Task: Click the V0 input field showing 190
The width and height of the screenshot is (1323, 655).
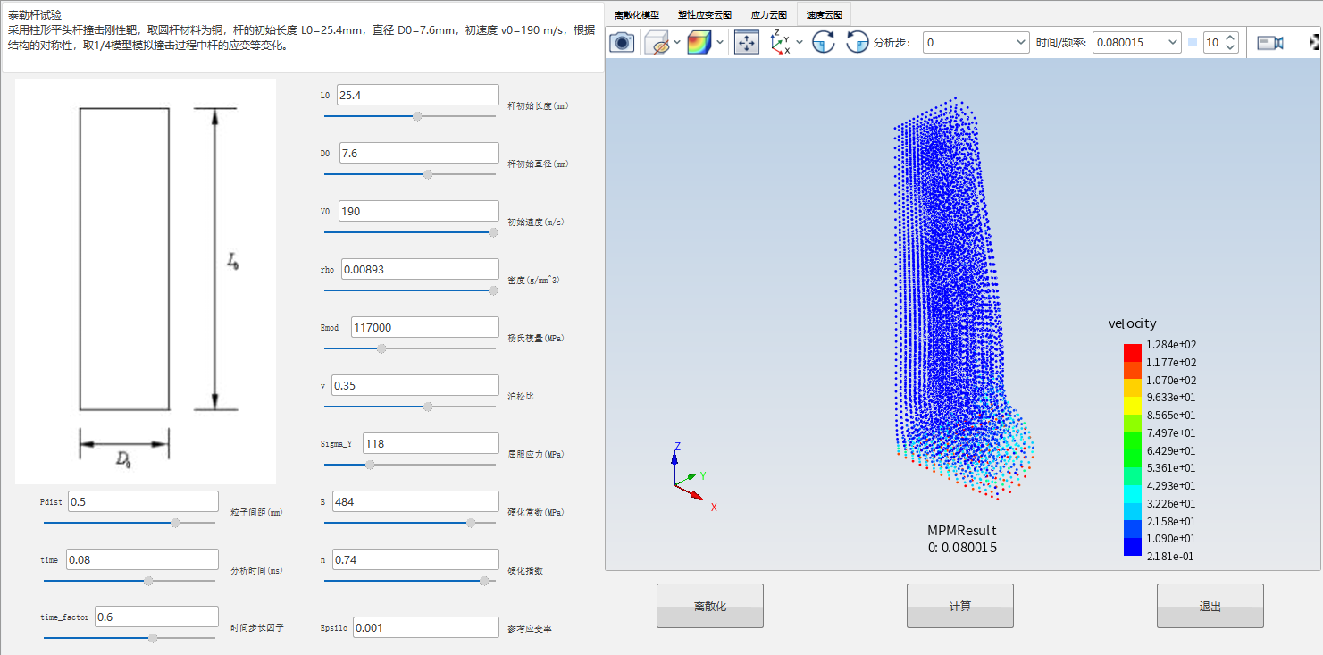Action: 417,211
